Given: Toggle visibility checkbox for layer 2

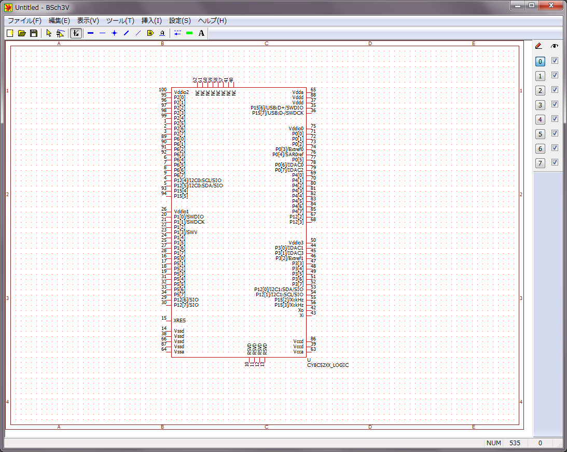Looking at the screenshot, I should point(555,90).
